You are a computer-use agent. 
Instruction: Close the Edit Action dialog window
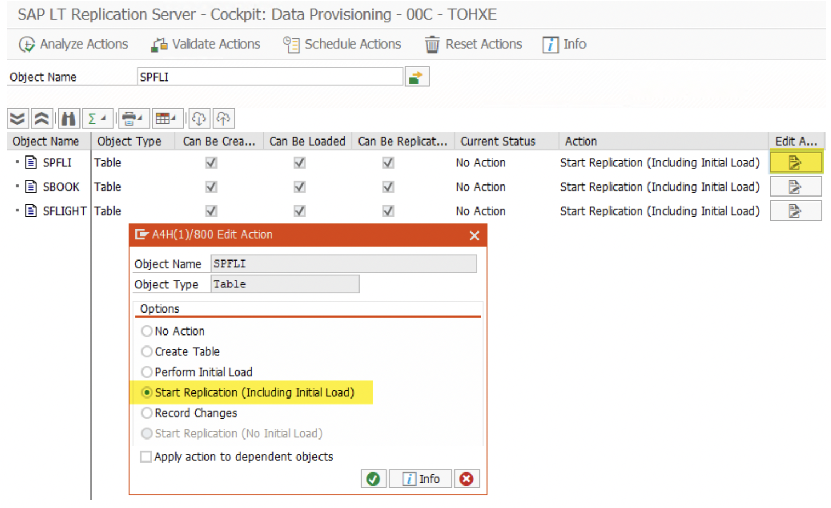coord(474,235)
